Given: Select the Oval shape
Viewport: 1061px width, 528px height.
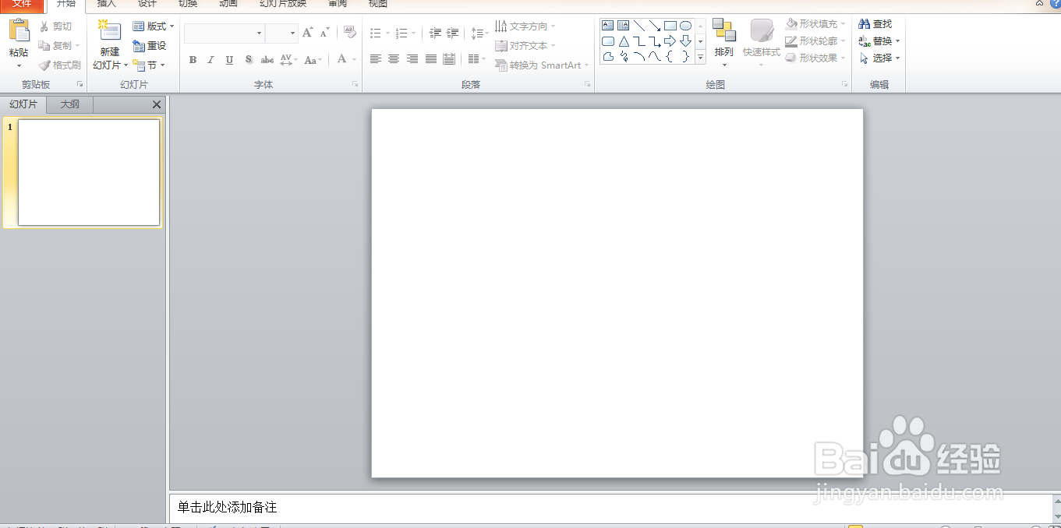Looking at the screenshot, I should tap(686, 26).
